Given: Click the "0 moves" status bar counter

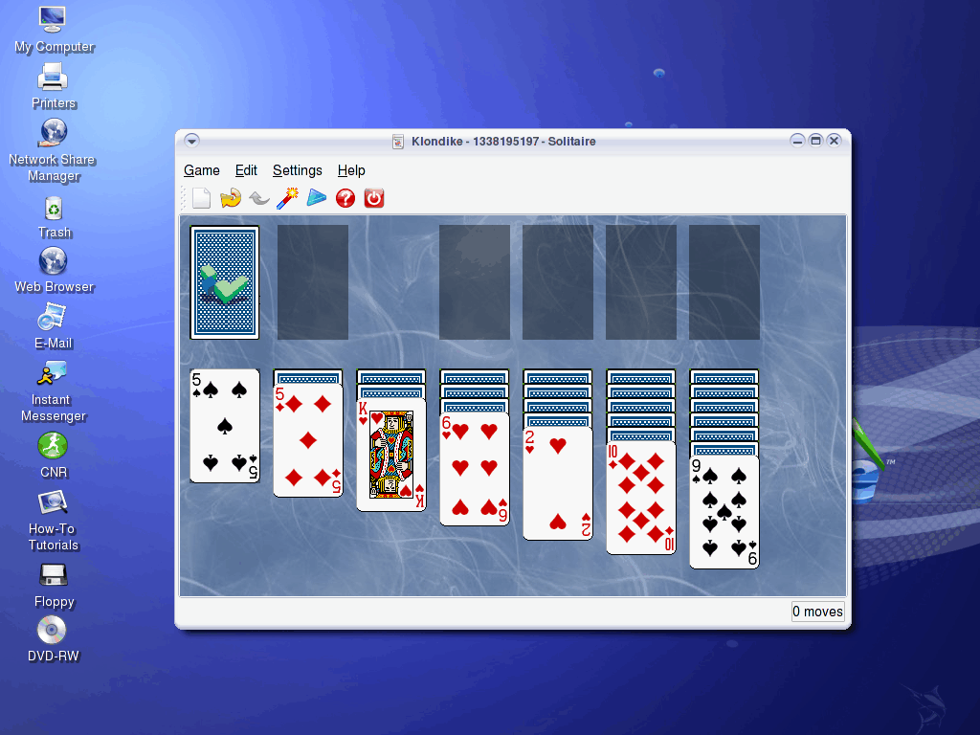Looking at the screenshot, I should 817,612.
